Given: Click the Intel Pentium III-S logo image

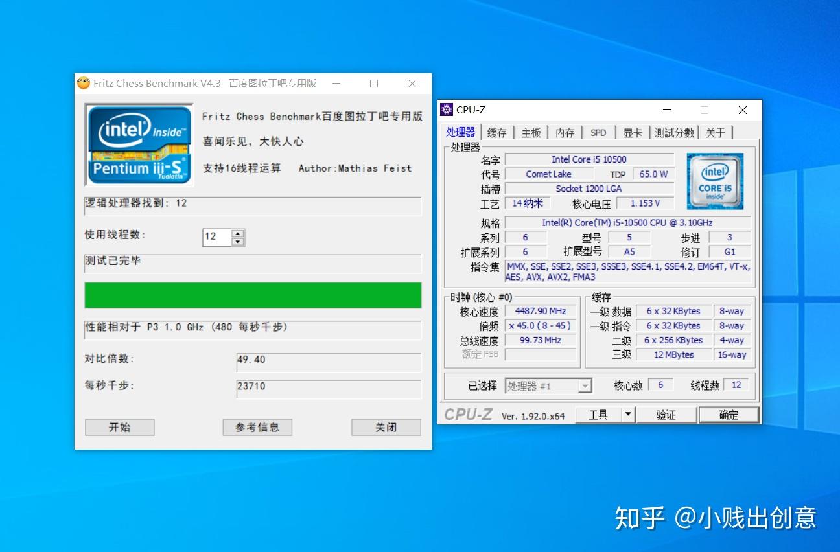Looking at the screenshot, I should click(139, 144).
